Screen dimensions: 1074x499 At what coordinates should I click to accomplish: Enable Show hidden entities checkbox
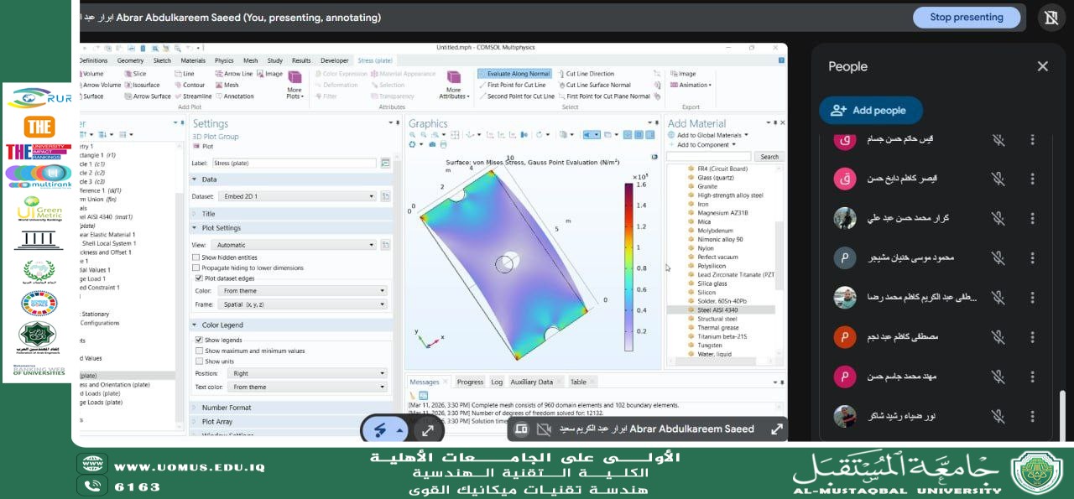coord(197,257)
